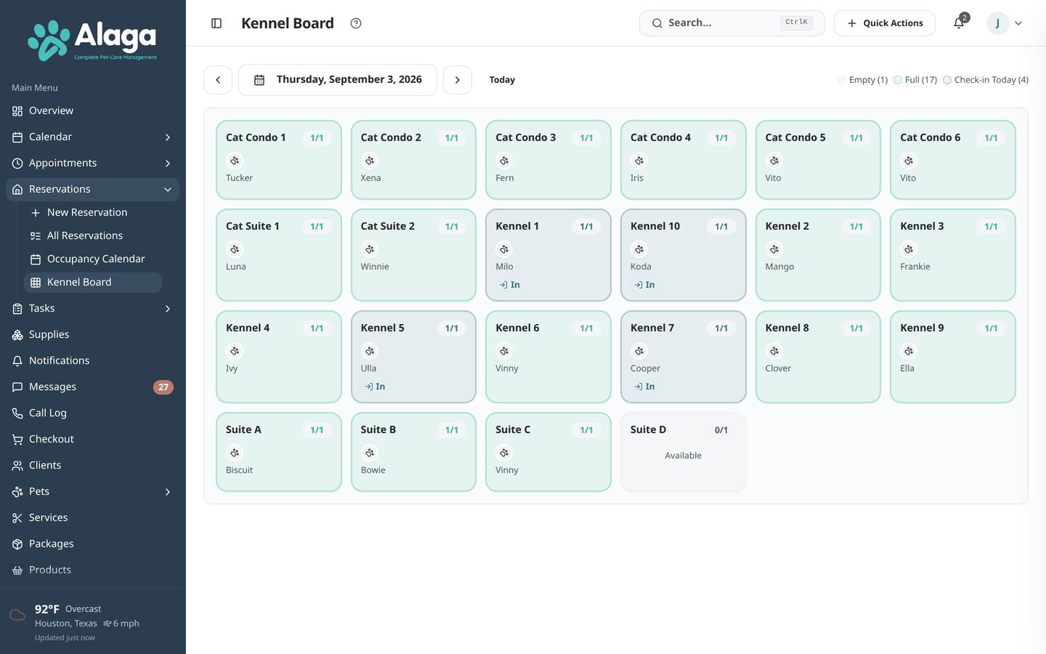The height and width of the screenshot is (654, 1046).
Task: Open the Suite C card with Vinny
Action: click(x=548, y=452)
